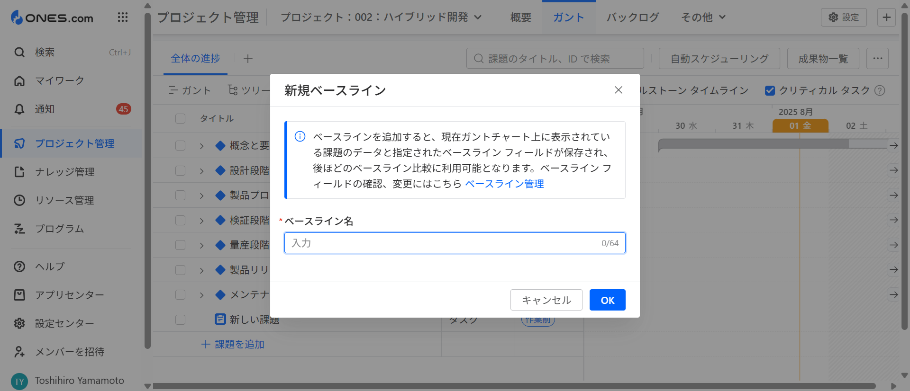The height and width of the screenshot is (391, 910).
Task: Toggle the クリティカル タスク checkbox
Action: pyautogui.click(x=770, y=90)
